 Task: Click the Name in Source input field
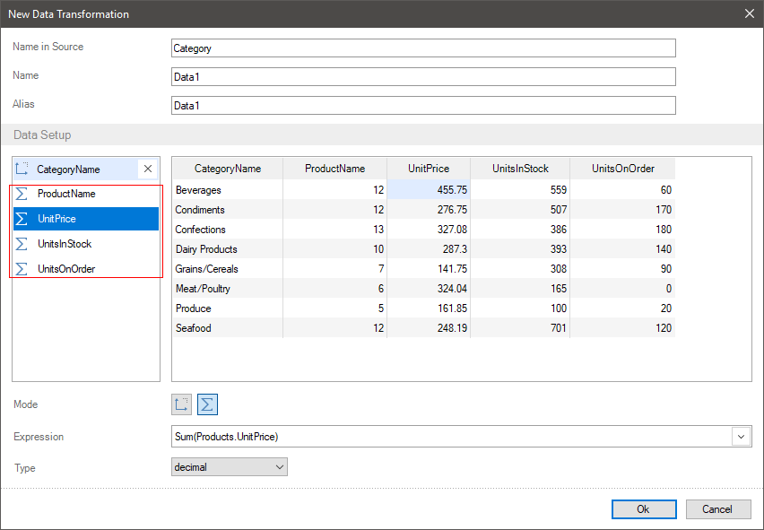(x=422, y=48)
